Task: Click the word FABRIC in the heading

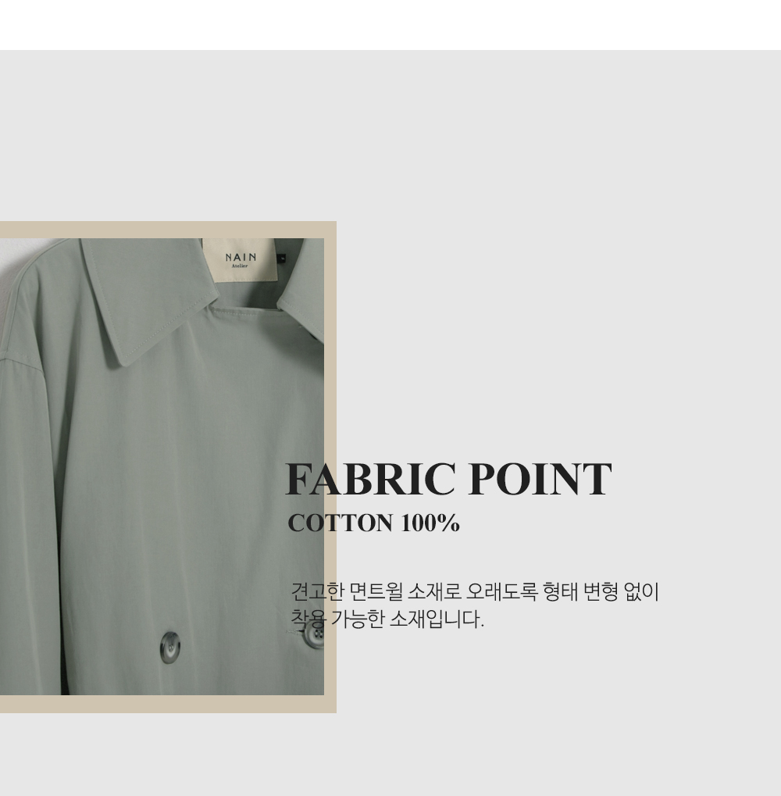Action: (x=370, y=479)
